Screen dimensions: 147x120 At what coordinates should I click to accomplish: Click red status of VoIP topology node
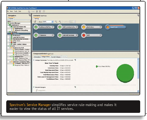(x=84, y=35)
